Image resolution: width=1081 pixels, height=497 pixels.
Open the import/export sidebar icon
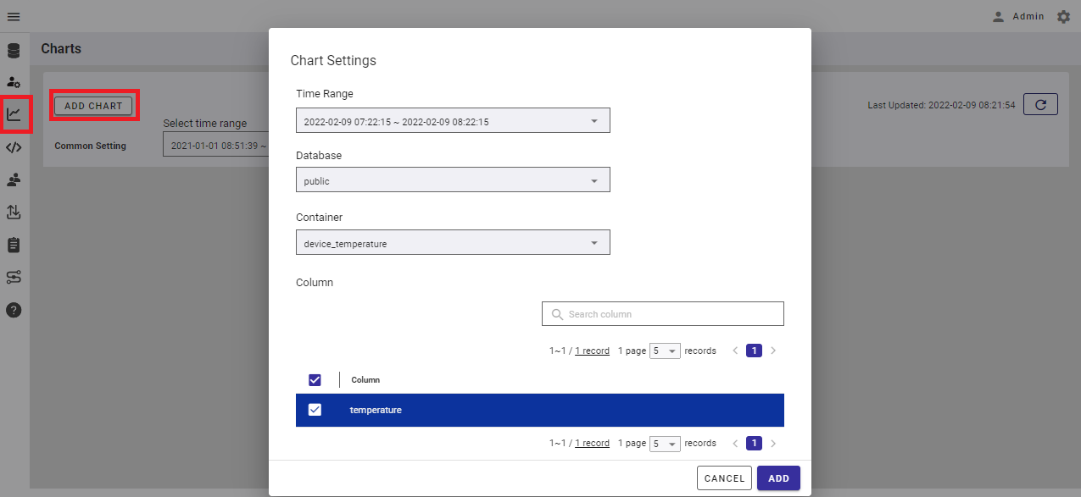point(14,213)
